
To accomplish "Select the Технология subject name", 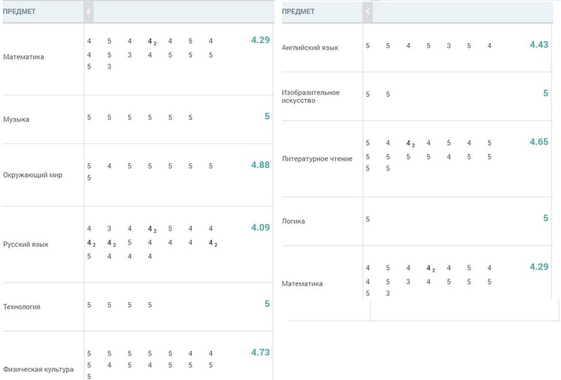I will coord(22,307).
